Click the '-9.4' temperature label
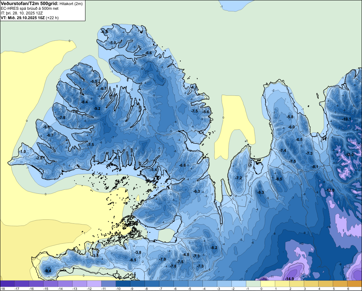 (48, 271)
